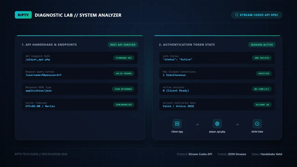Select the "status": "Active" auth value
Image resolution: width=297 pixels, height=167 pixels.
178,59
